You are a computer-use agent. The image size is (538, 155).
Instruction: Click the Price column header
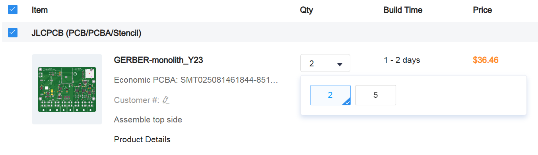pyautogui.click(x=482, y=10)
